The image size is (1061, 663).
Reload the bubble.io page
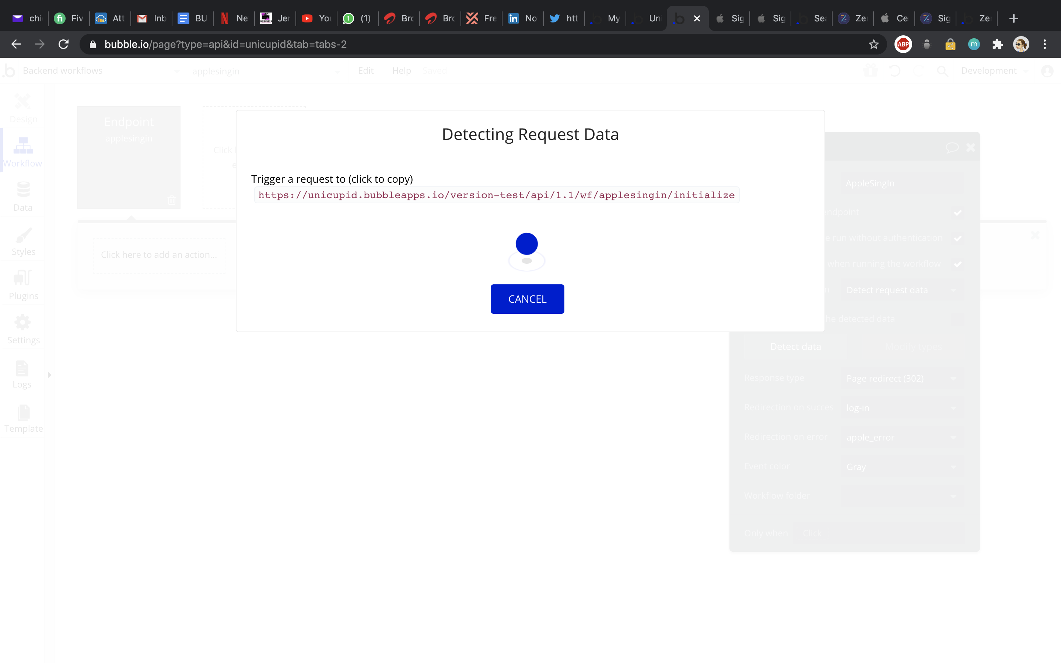click(x=64, y=44)
